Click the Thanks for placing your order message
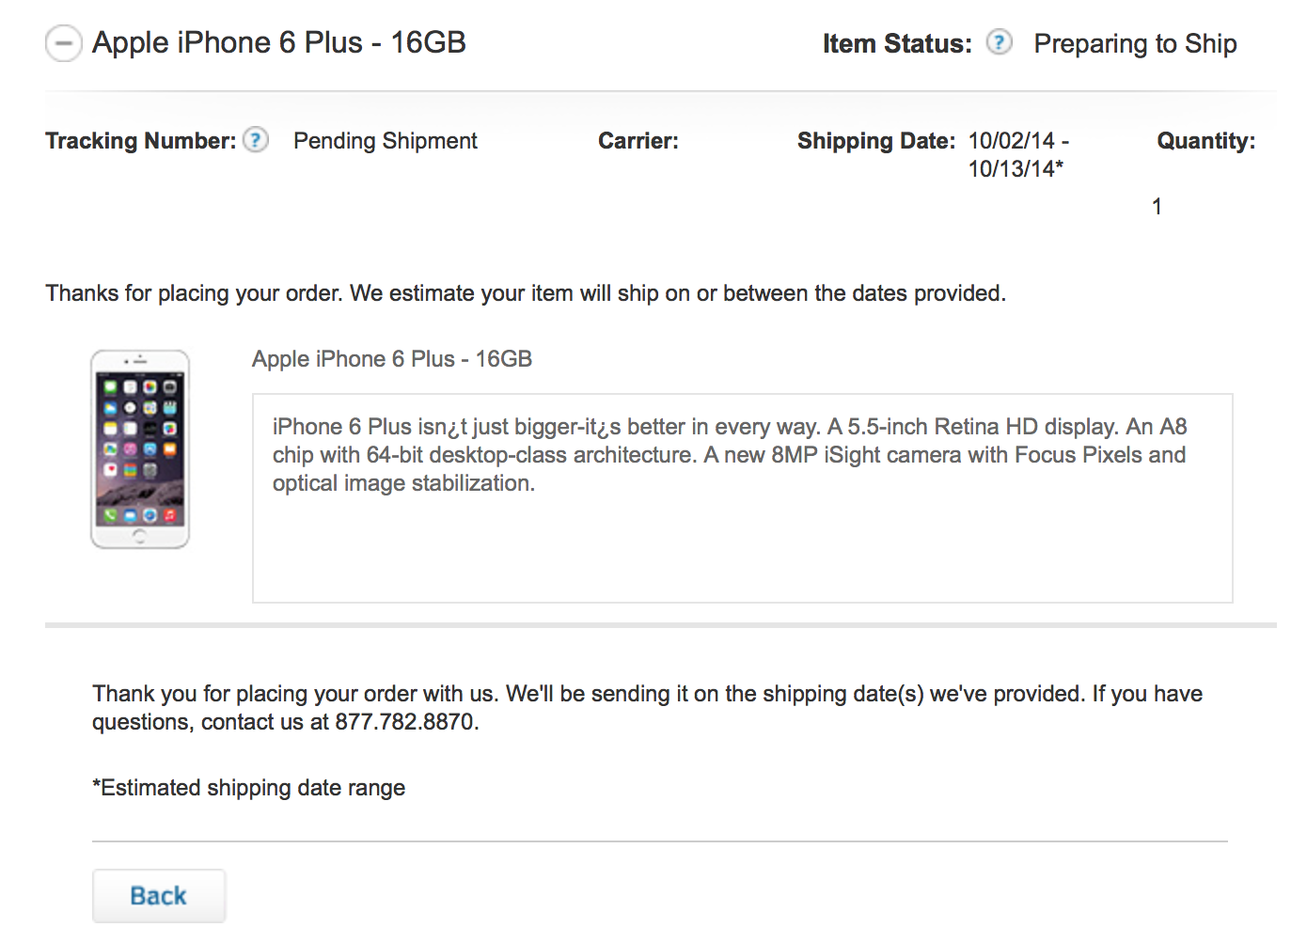1307x927 pixels. [x=525, y=293]
